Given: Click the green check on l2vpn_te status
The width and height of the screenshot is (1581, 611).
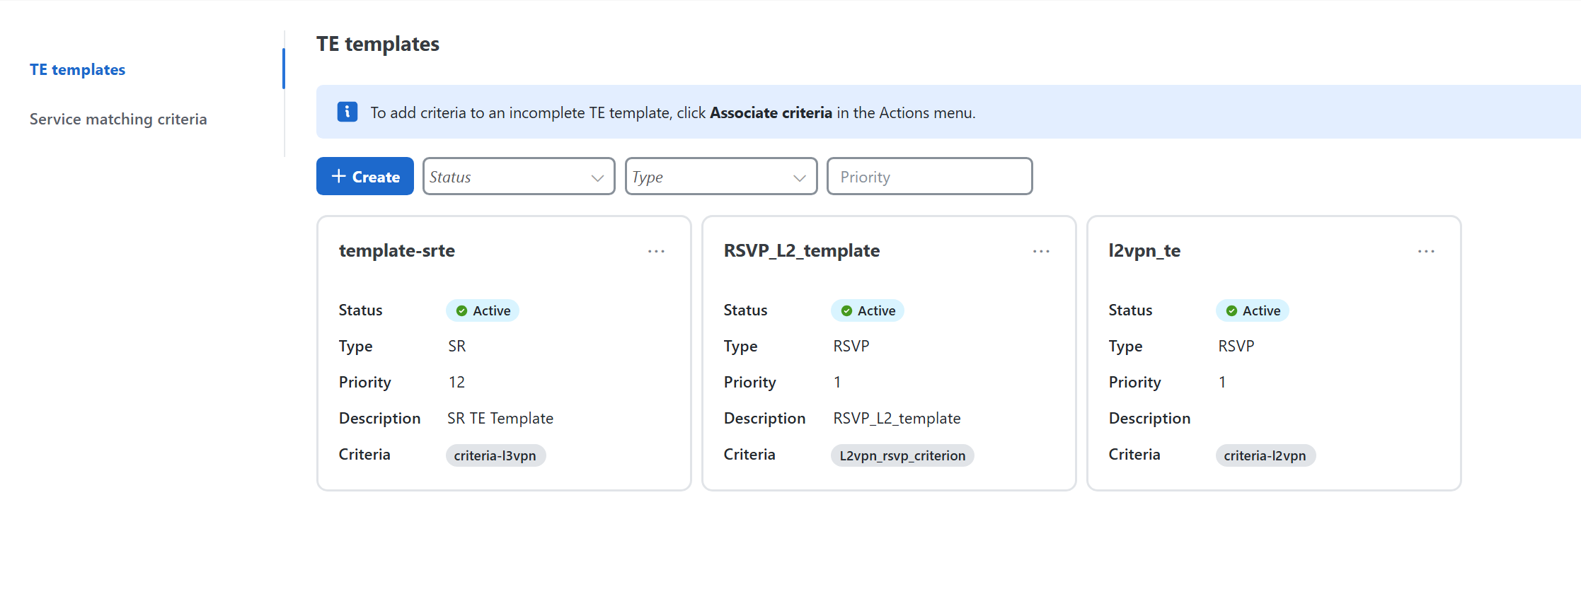Looking at the screenshot, I should [1231, 311].
